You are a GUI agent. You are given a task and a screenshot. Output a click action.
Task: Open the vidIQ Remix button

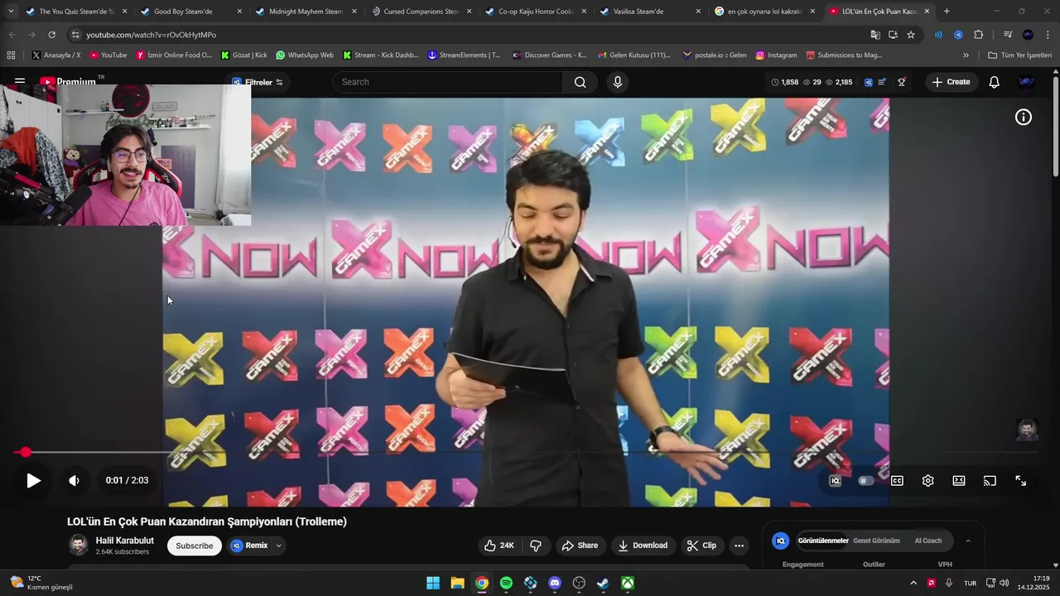click(x=249, y=546)
